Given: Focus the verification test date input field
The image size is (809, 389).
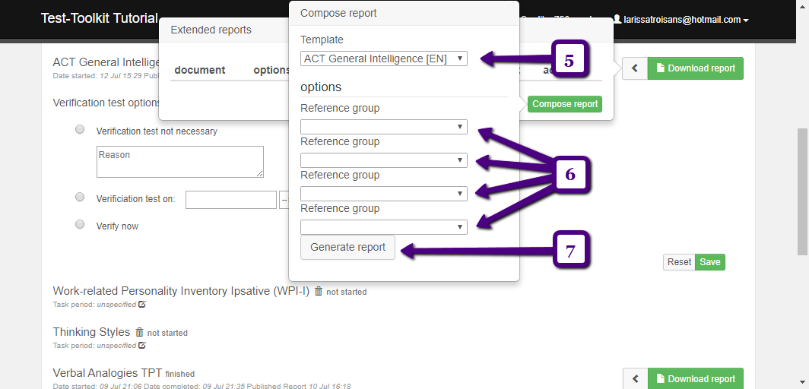Looking at the screenshot, I should [x=231, y=200].
